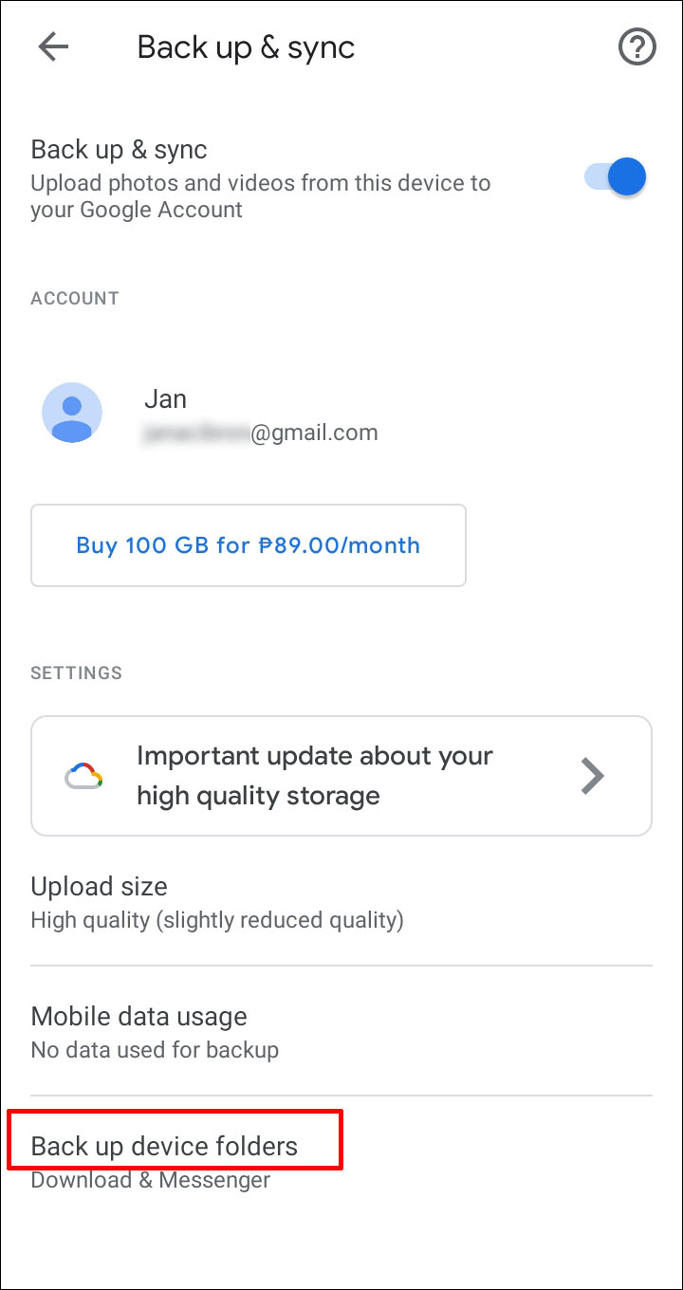Screen dimensions: 683x1290
Task: Tap the Download & Messenger subtitle
Action: pos(150,1181)
